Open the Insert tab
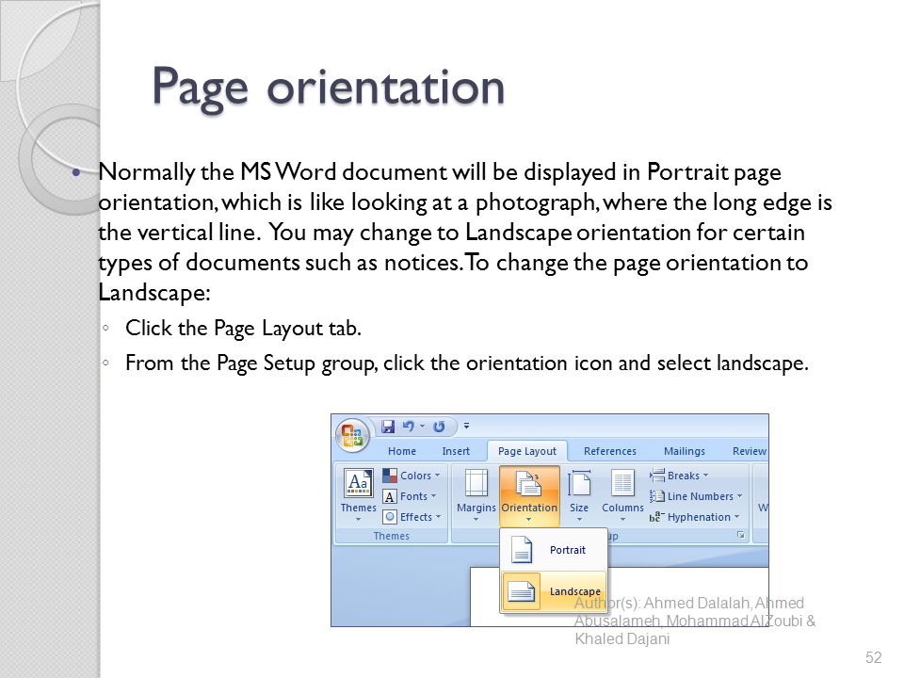 pos(456,451)
